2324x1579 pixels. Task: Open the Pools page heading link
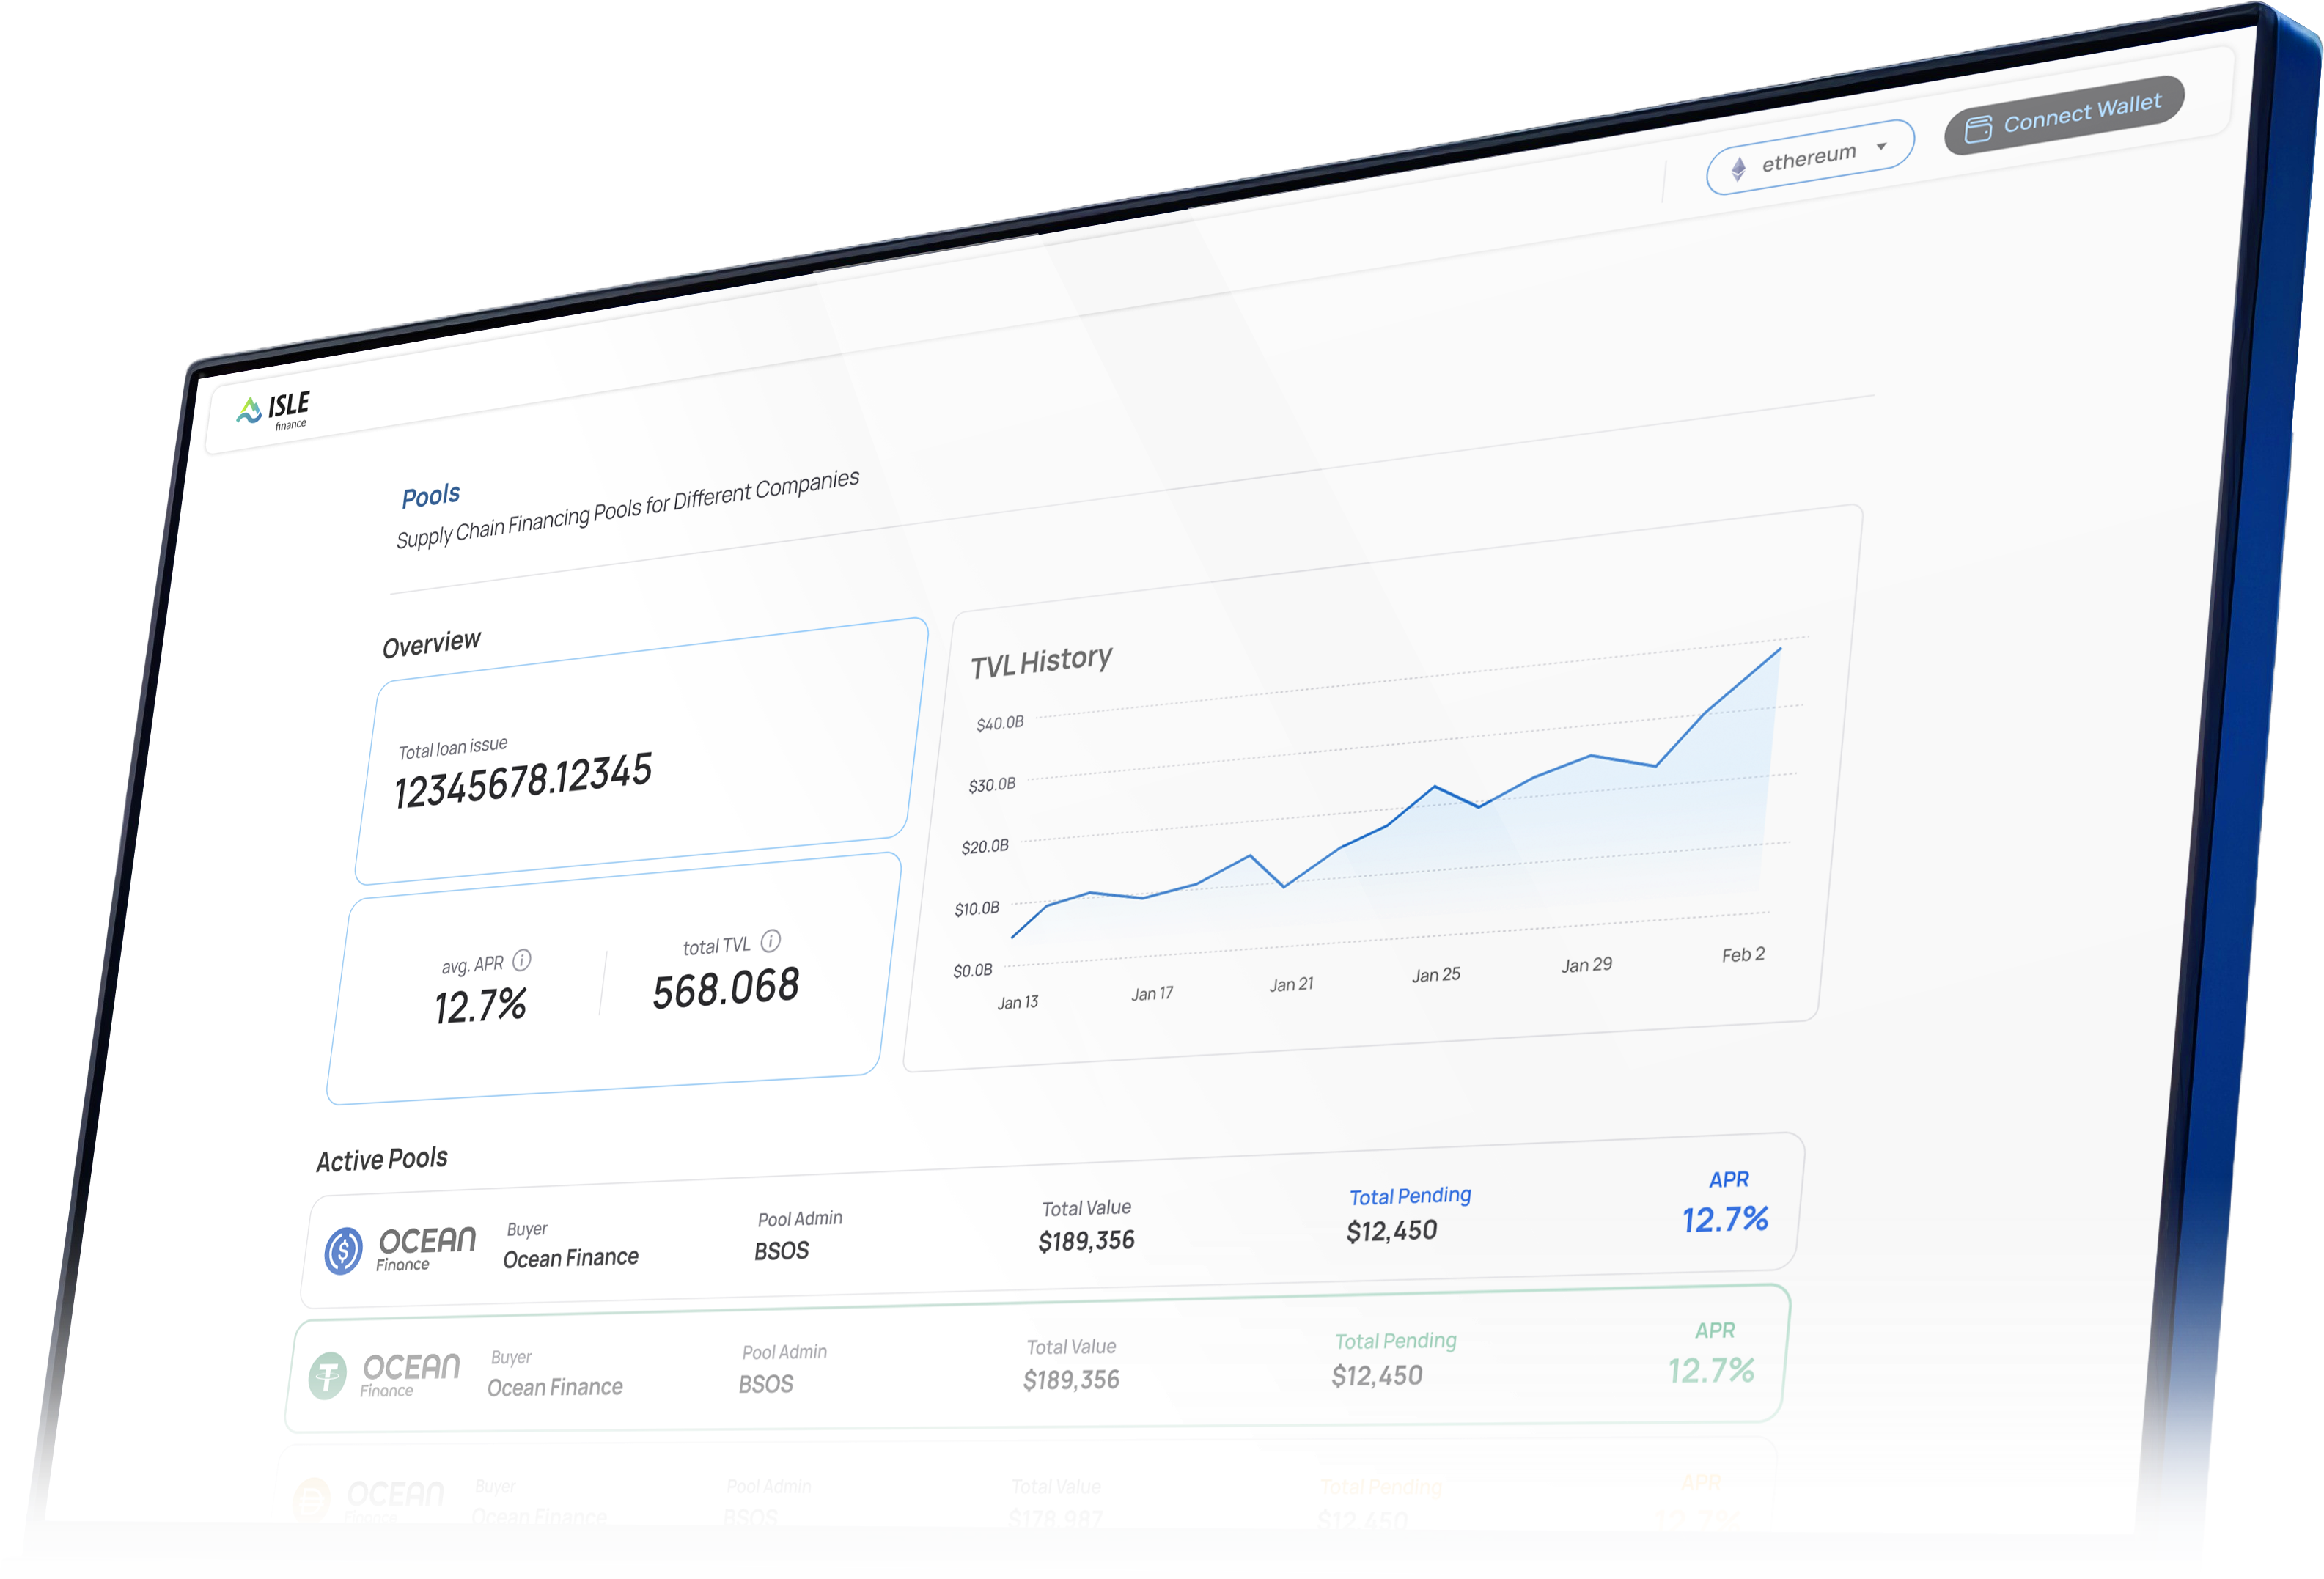(431, 496)
